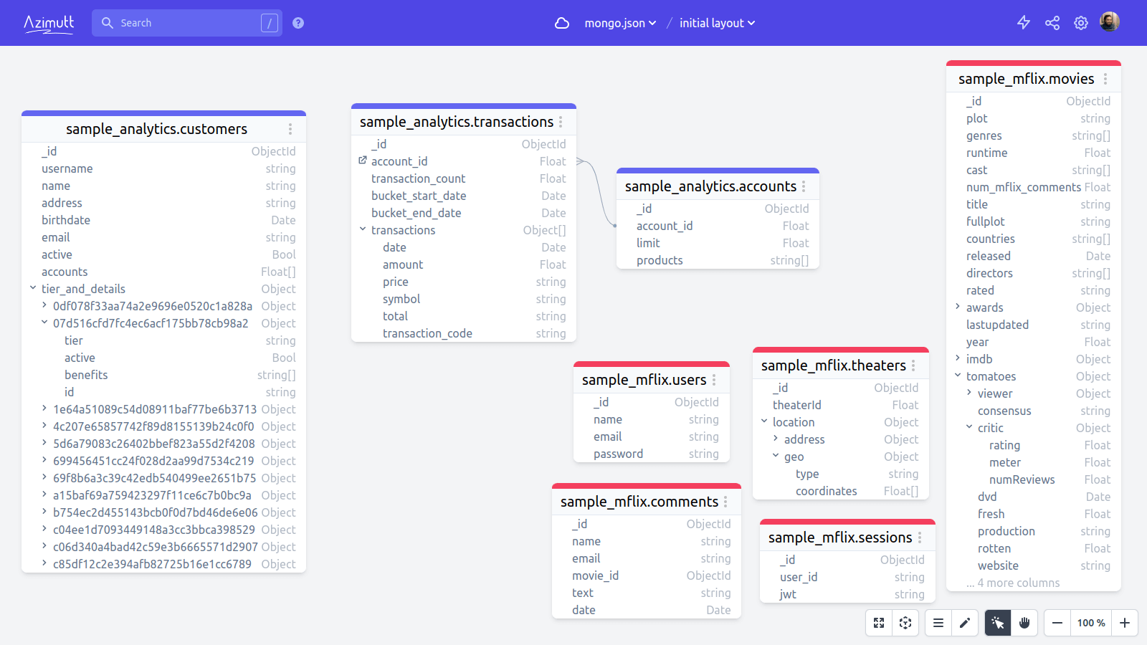Click the share project icon
This screenshot has height=645, width=1147.
(x=1052, y=22)
